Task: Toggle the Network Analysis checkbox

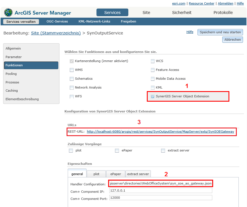Action: click(72, 87)
